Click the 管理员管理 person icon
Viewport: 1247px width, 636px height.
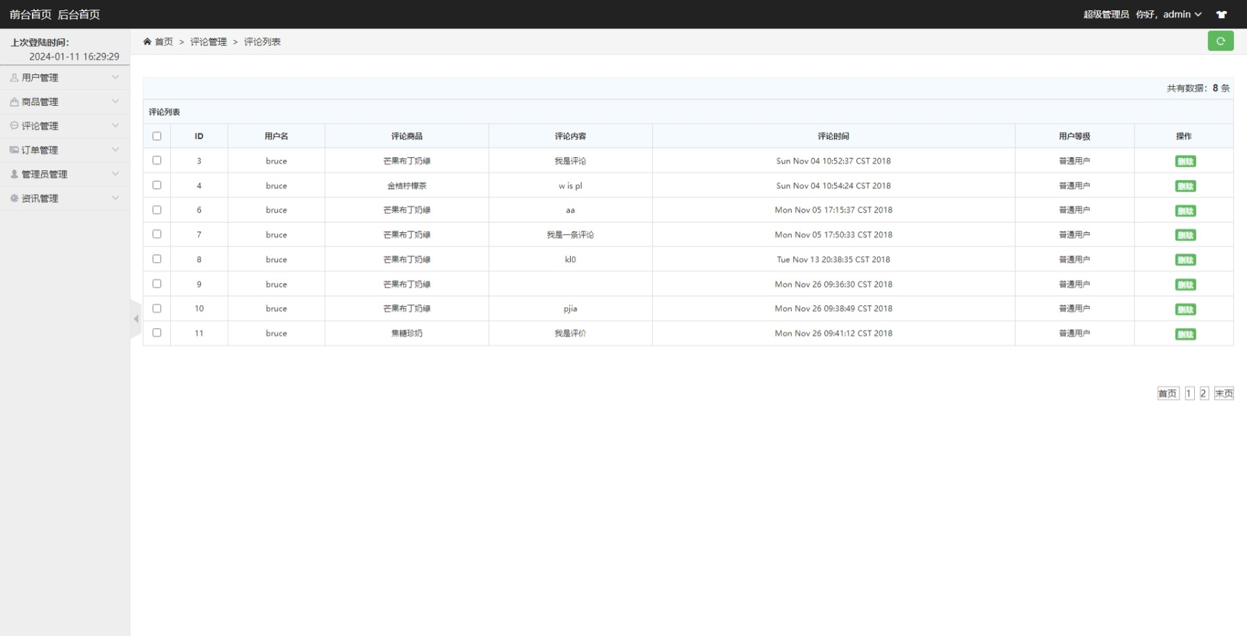(14, 174)
